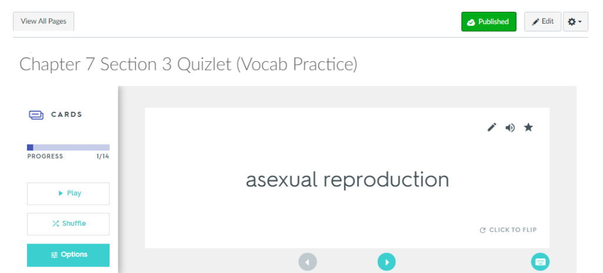This screenshot has height=273, width=603.
Task: Play audio with the speaker icon
Action: pos(510,127)
